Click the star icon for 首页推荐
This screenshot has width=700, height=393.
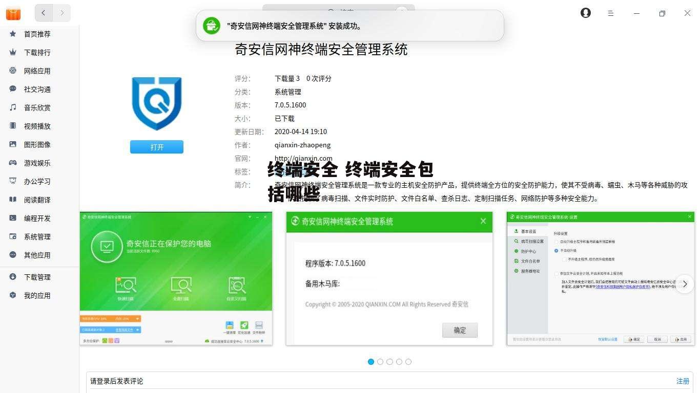[x=13, y=34]
